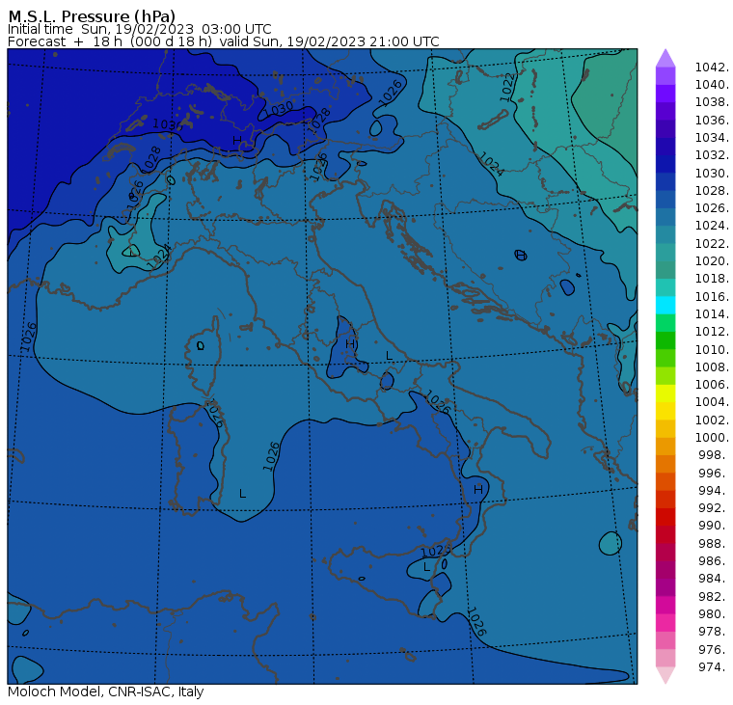
Task: Click the 988 legend value
Action: 714,543
